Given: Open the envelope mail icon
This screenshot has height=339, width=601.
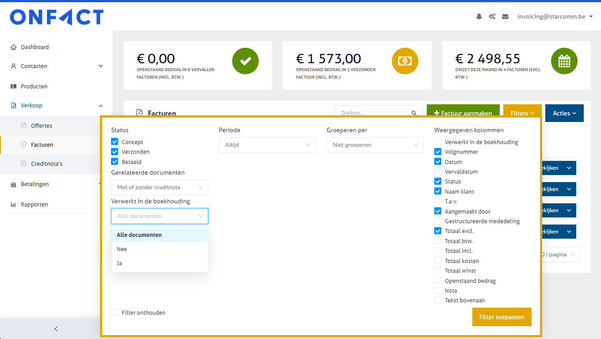Looking at the screenshot, I should click(x=505, y=16).
